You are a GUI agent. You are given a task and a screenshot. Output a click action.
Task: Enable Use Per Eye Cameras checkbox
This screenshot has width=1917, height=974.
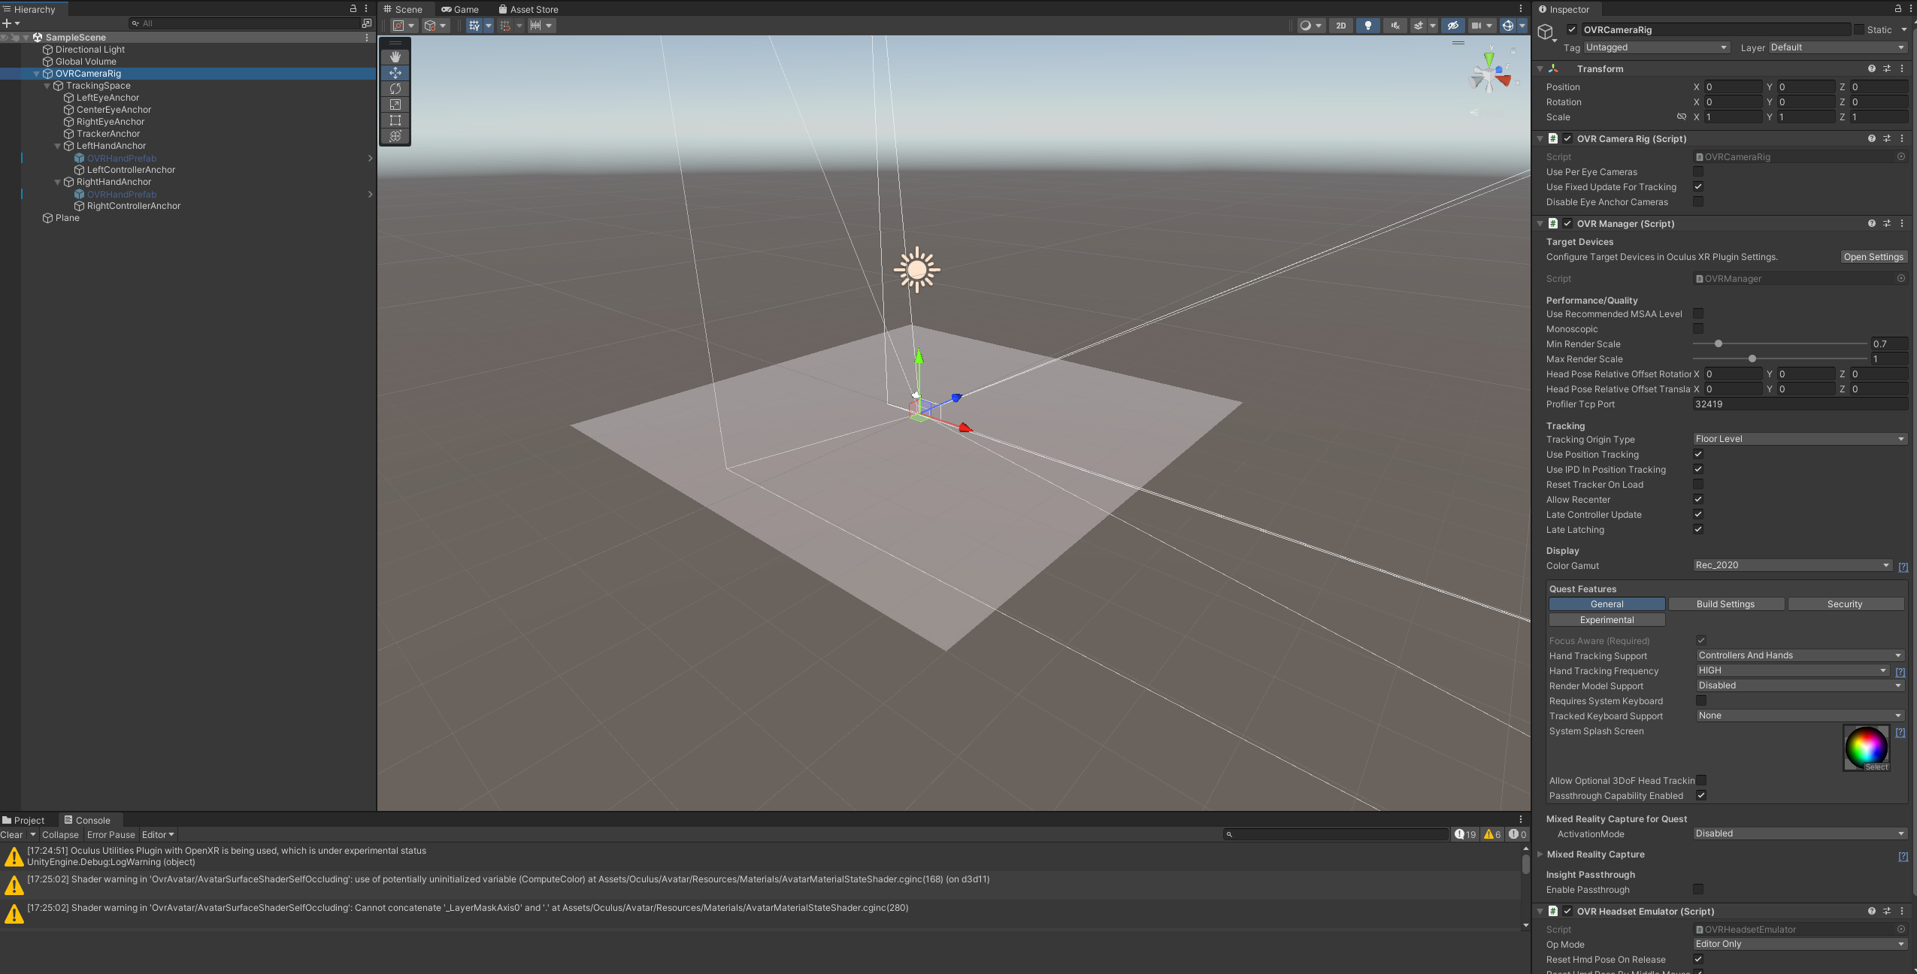pos(1698,172)
